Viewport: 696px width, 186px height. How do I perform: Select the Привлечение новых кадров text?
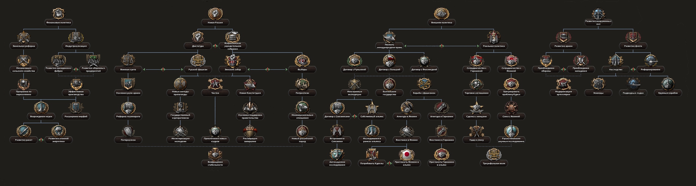pyautogui.click(x=215, y=140)
